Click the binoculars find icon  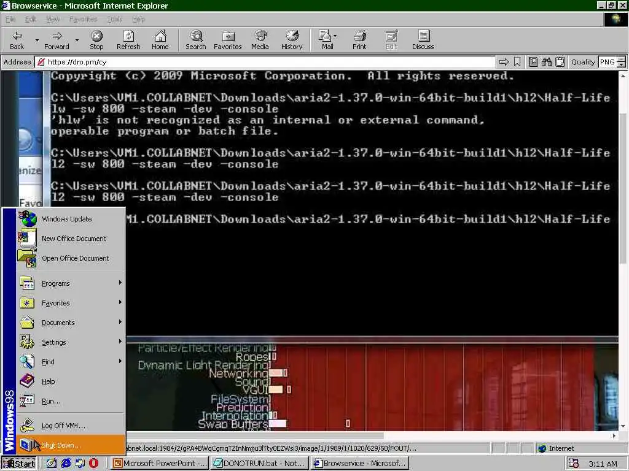[546, 62]
